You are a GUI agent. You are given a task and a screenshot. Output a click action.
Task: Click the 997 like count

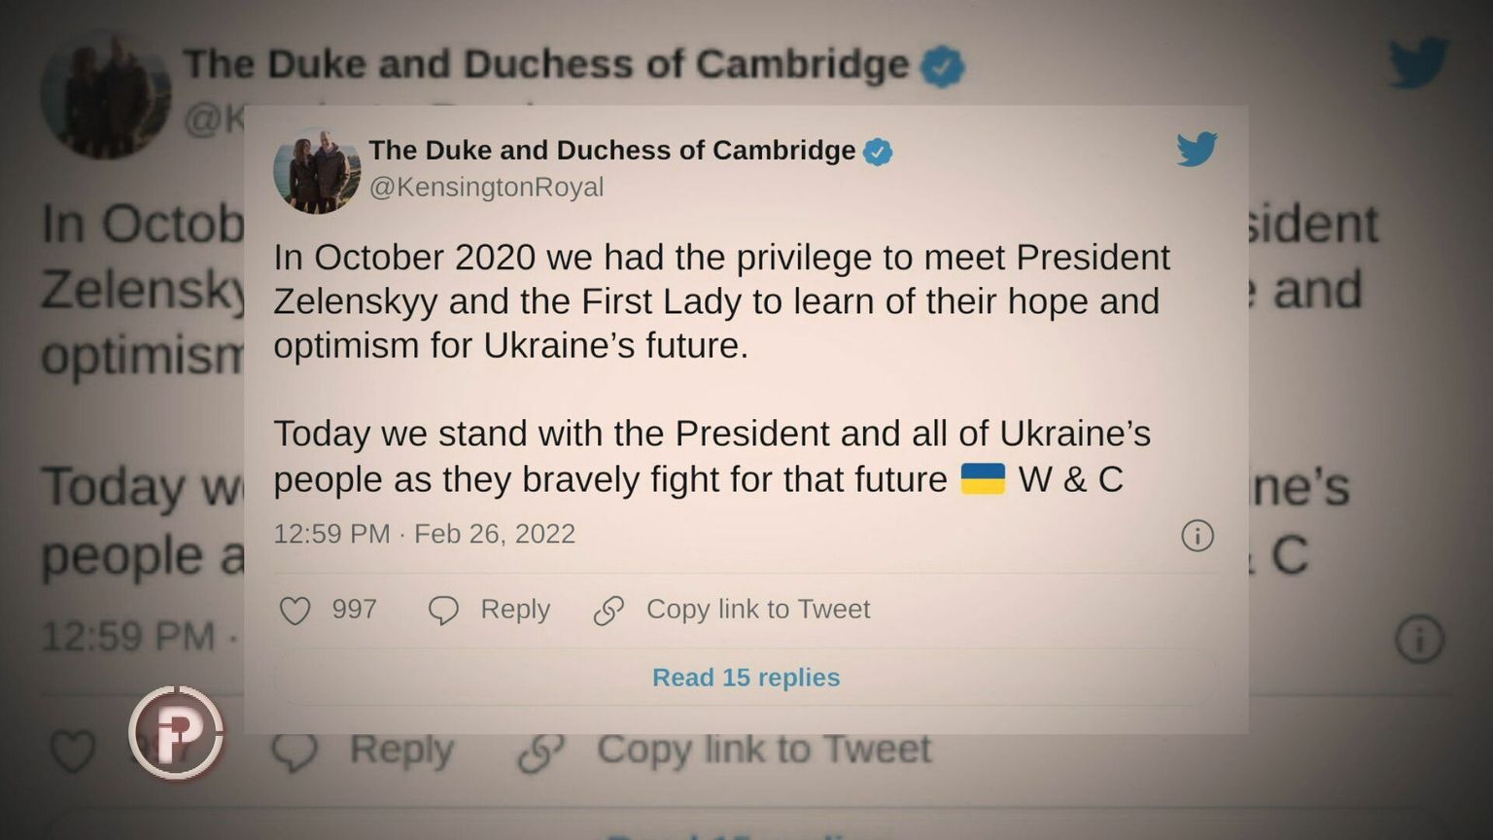pyautogui.click(x=354, y=610)
